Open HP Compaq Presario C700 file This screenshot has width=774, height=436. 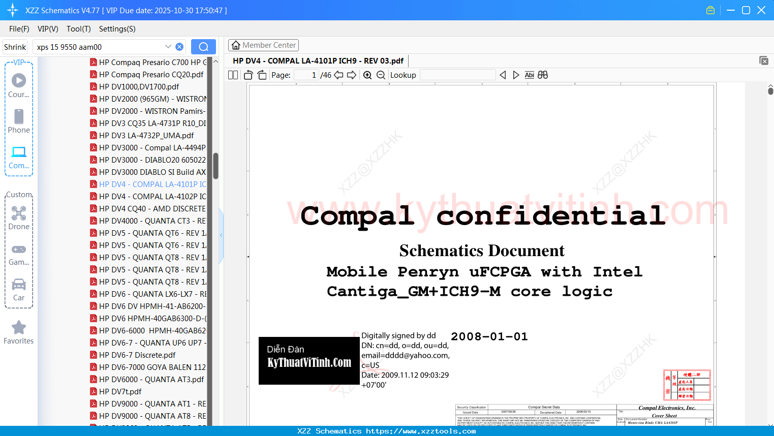point(147,63)
